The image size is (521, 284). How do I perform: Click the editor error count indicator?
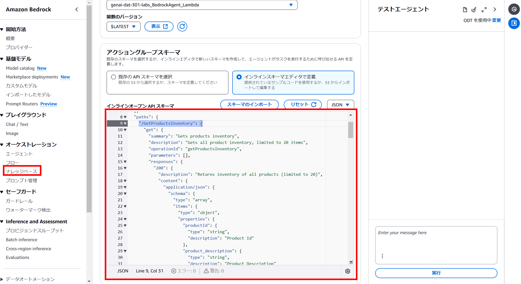click(183, 271)
